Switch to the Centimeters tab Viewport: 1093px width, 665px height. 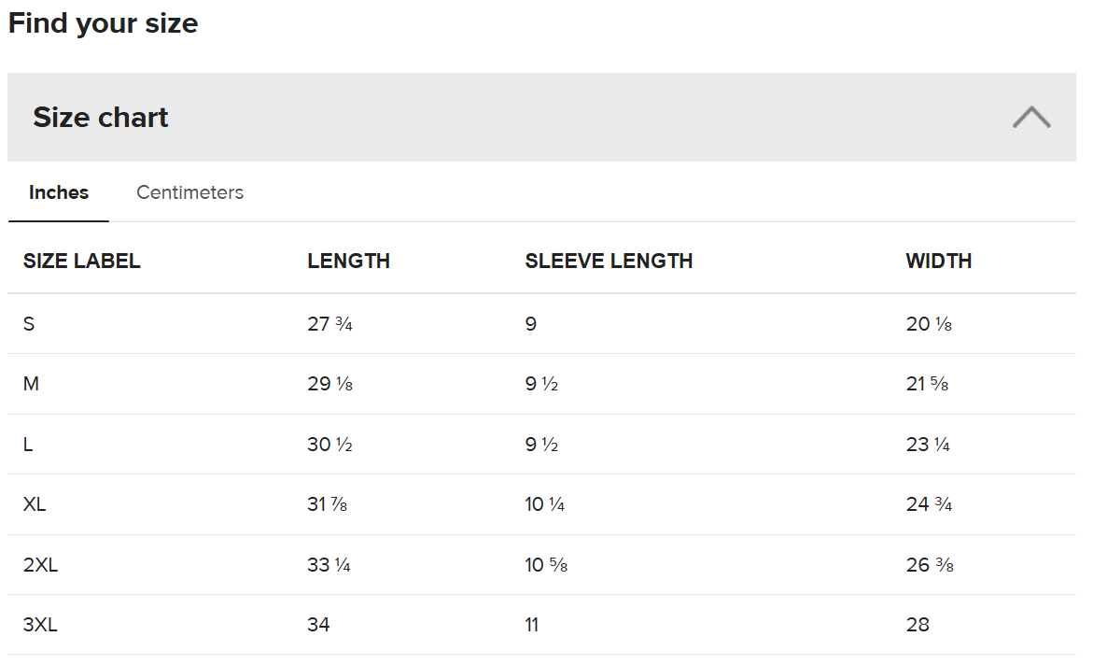[189, 192]
